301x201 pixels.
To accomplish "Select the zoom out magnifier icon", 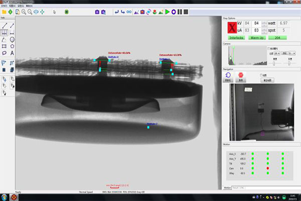I will pos(30,12).
